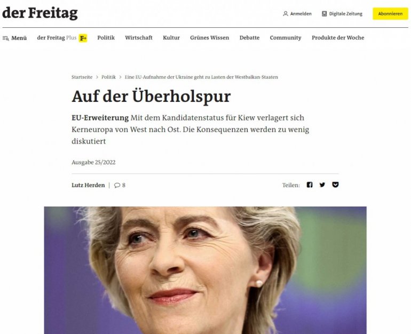The height and width of the screenshot is (334, 411).
Task: Open the Debatte section
Action: [x=249, y=38]
